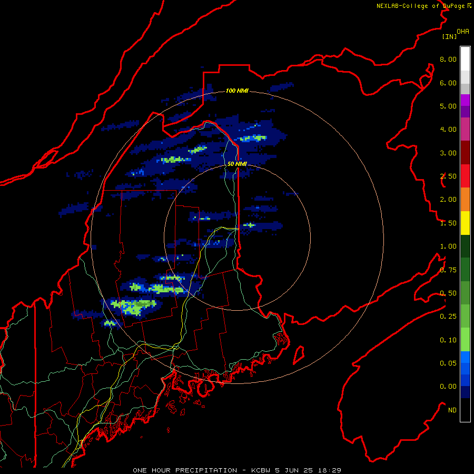Click the ONE HOUR PRECIPITATION caption

tap(185, 470)
